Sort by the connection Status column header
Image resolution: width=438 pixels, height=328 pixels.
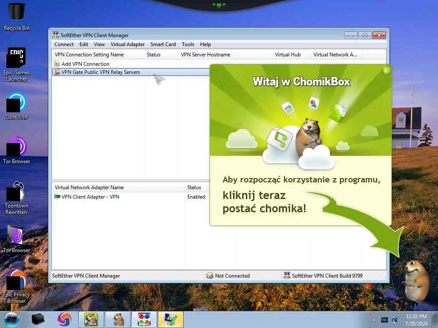coord(161,54)
